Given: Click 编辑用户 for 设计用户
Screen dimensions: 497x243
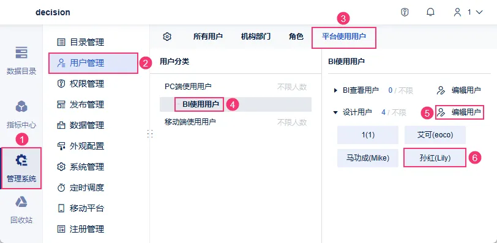Looking at the screenshot, I should (459, 112).
